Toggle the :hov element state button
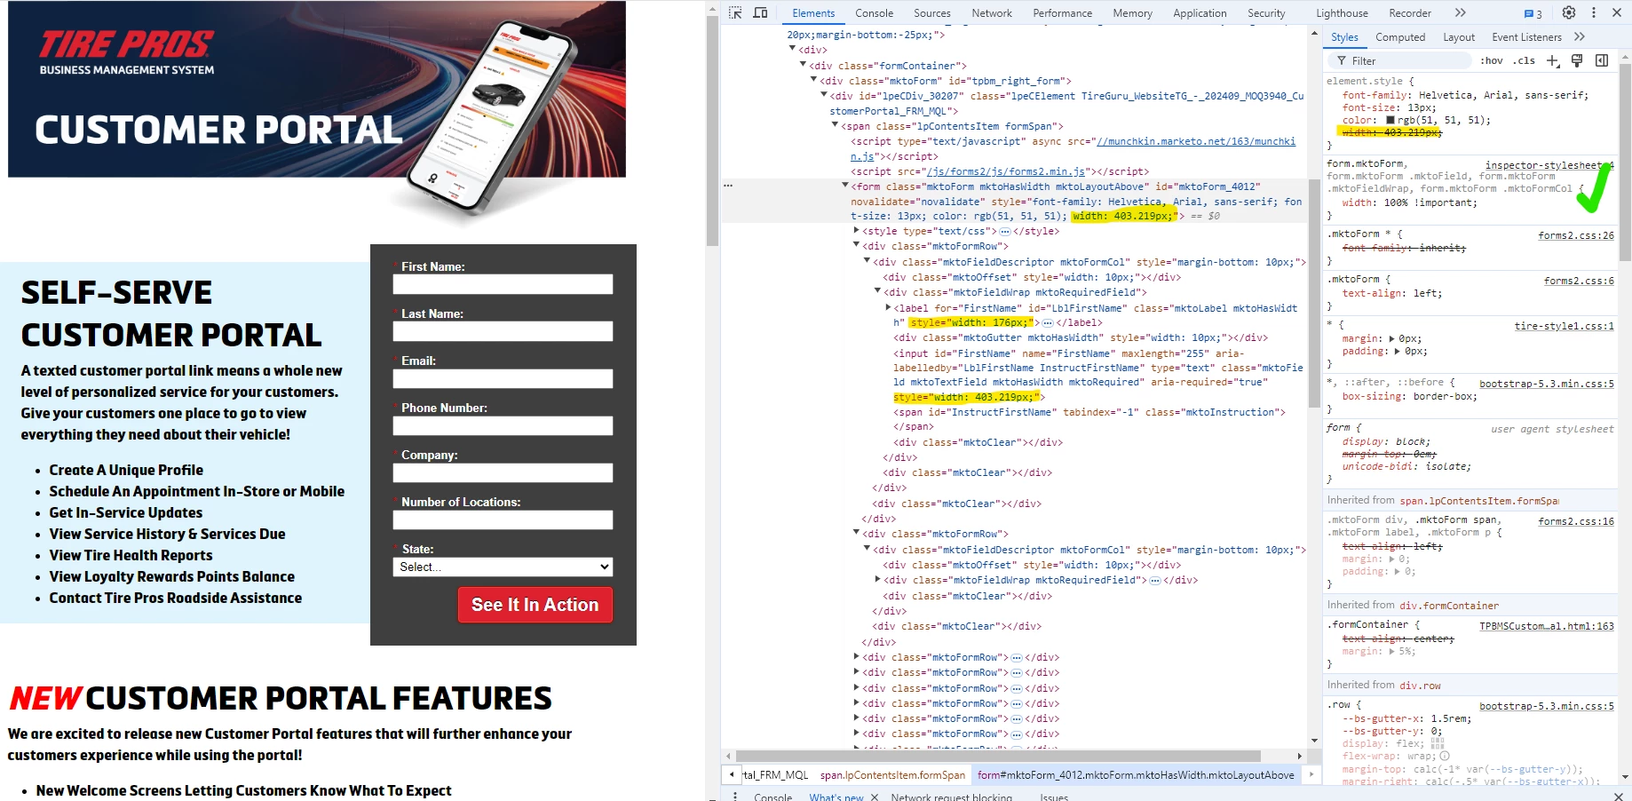1632x801 pixels. pyautogui.click(x=1492, y=60)
